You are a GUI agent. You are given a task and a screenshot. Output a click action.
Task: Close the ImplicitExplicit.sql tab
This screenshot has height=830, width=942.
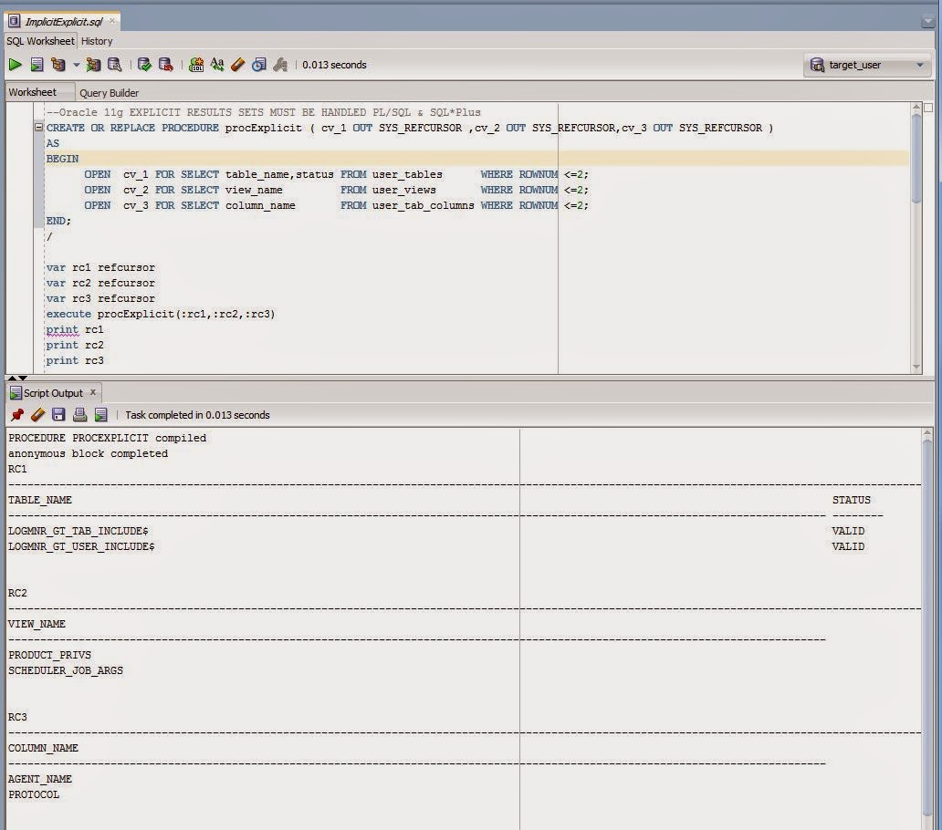pyautogui.click(x=112, y=21)
